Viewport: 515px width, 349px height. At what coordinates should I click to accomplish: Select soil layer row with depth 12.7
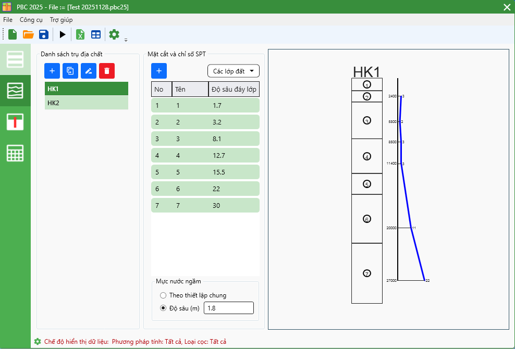point(205,155)
